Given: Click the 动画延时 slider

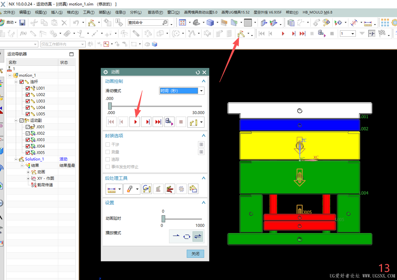Looking at the screenshot, I should point(182,219).
